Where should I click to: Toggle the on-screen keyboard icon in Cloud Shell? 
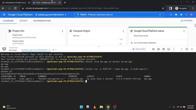[153, 49]
